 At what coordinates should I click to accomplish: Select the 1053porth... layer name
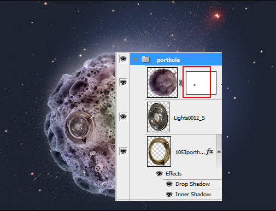coord(190,152)
